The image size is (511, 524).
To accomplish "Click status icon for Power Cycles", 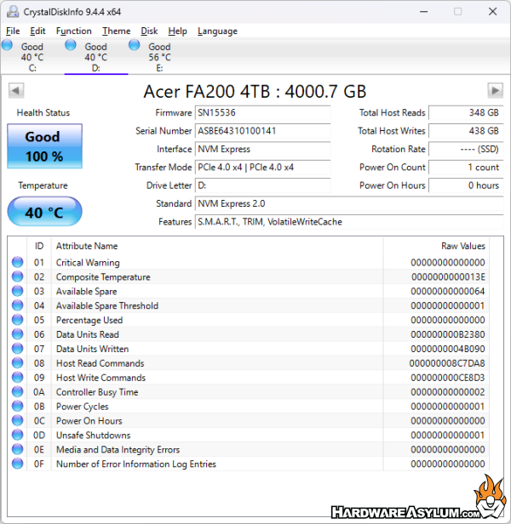I will point(17,406).
